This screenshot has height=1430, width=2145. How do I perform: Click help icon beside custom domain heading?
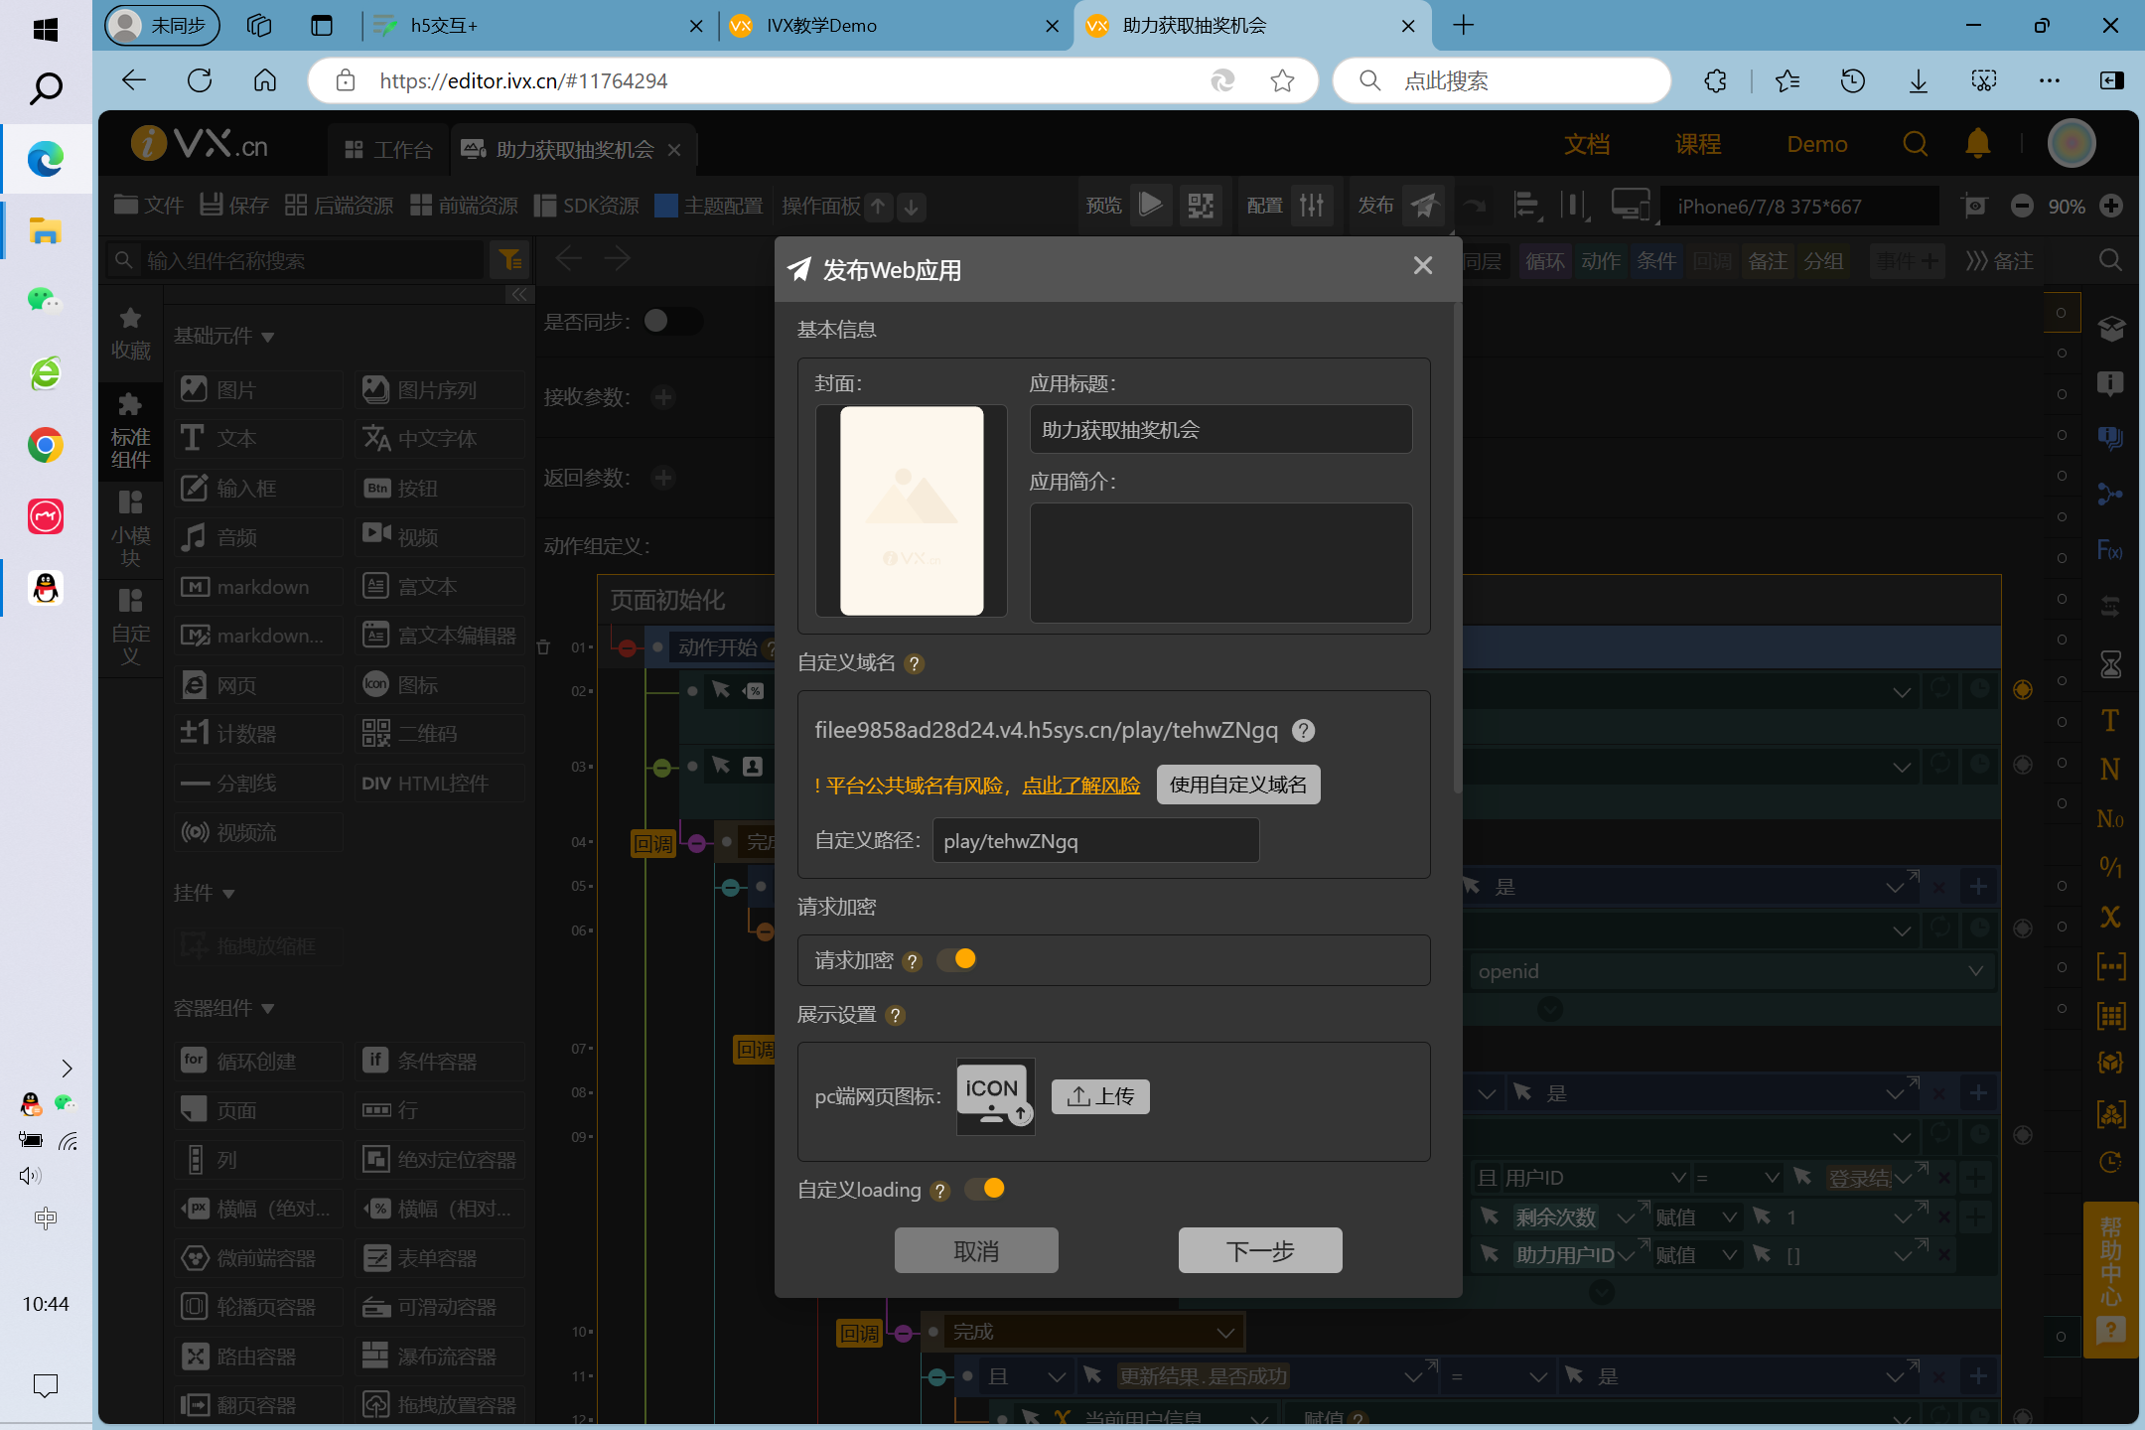tap(915, 663)
